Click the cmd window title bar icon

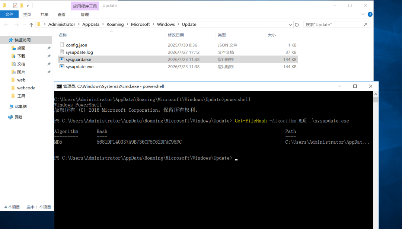[59, 86]
